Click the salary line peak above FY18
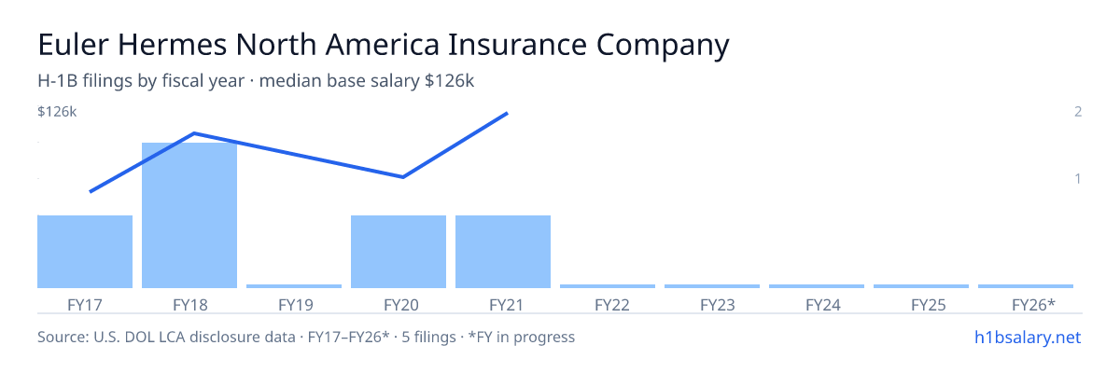The width and height of the screenshot is (1120, 373). click(193, 133)
